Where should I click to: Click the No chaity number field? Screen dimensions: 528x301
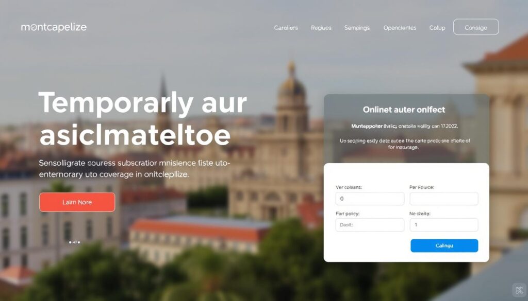(x=444, y=225)
